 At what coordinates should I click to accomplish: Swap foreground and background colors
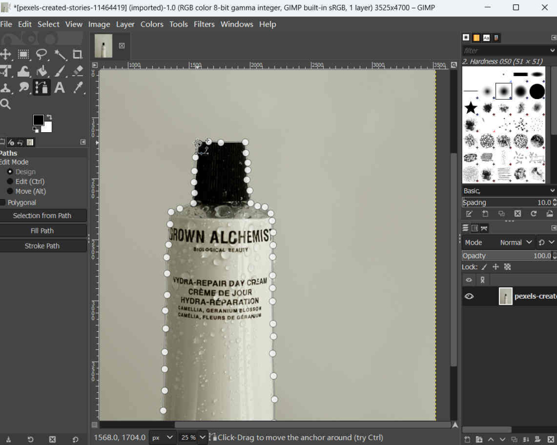tap(49, 117)
